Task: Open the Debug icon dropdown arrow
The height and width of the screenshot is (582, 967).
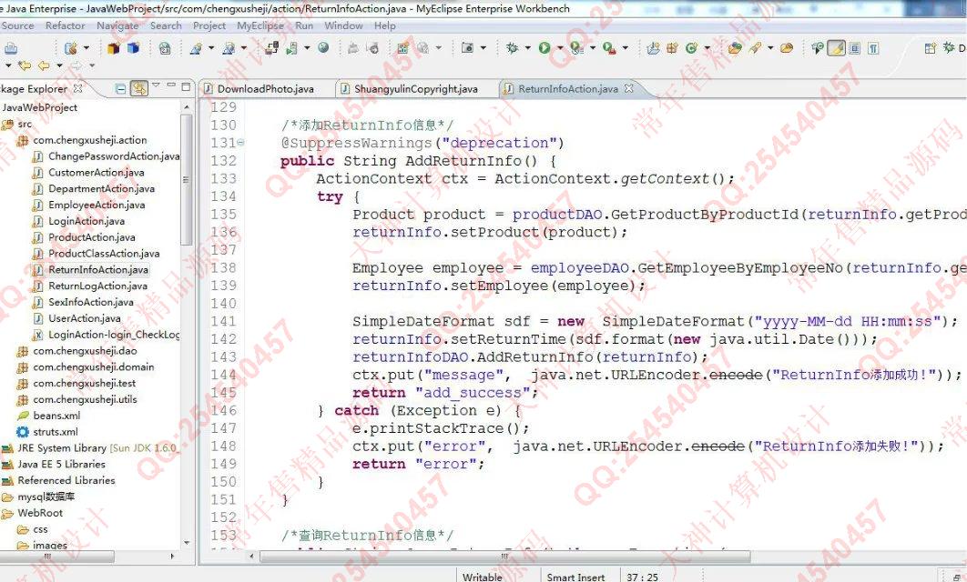Action: tap(528, 47)
